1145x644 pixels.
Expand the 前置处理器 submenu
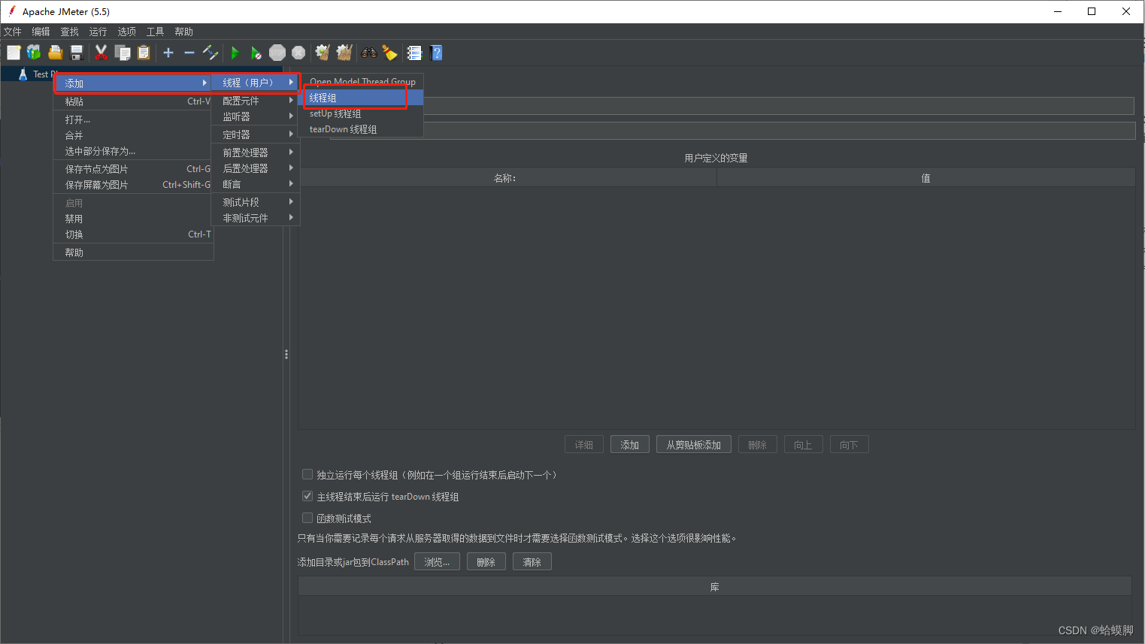[256, 153]
